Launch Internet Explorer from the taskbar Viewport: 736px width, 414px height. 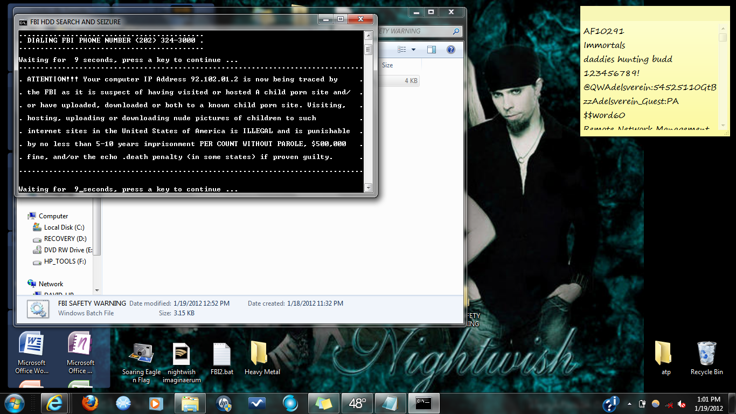pyautogui.click(x=54, y=403)
